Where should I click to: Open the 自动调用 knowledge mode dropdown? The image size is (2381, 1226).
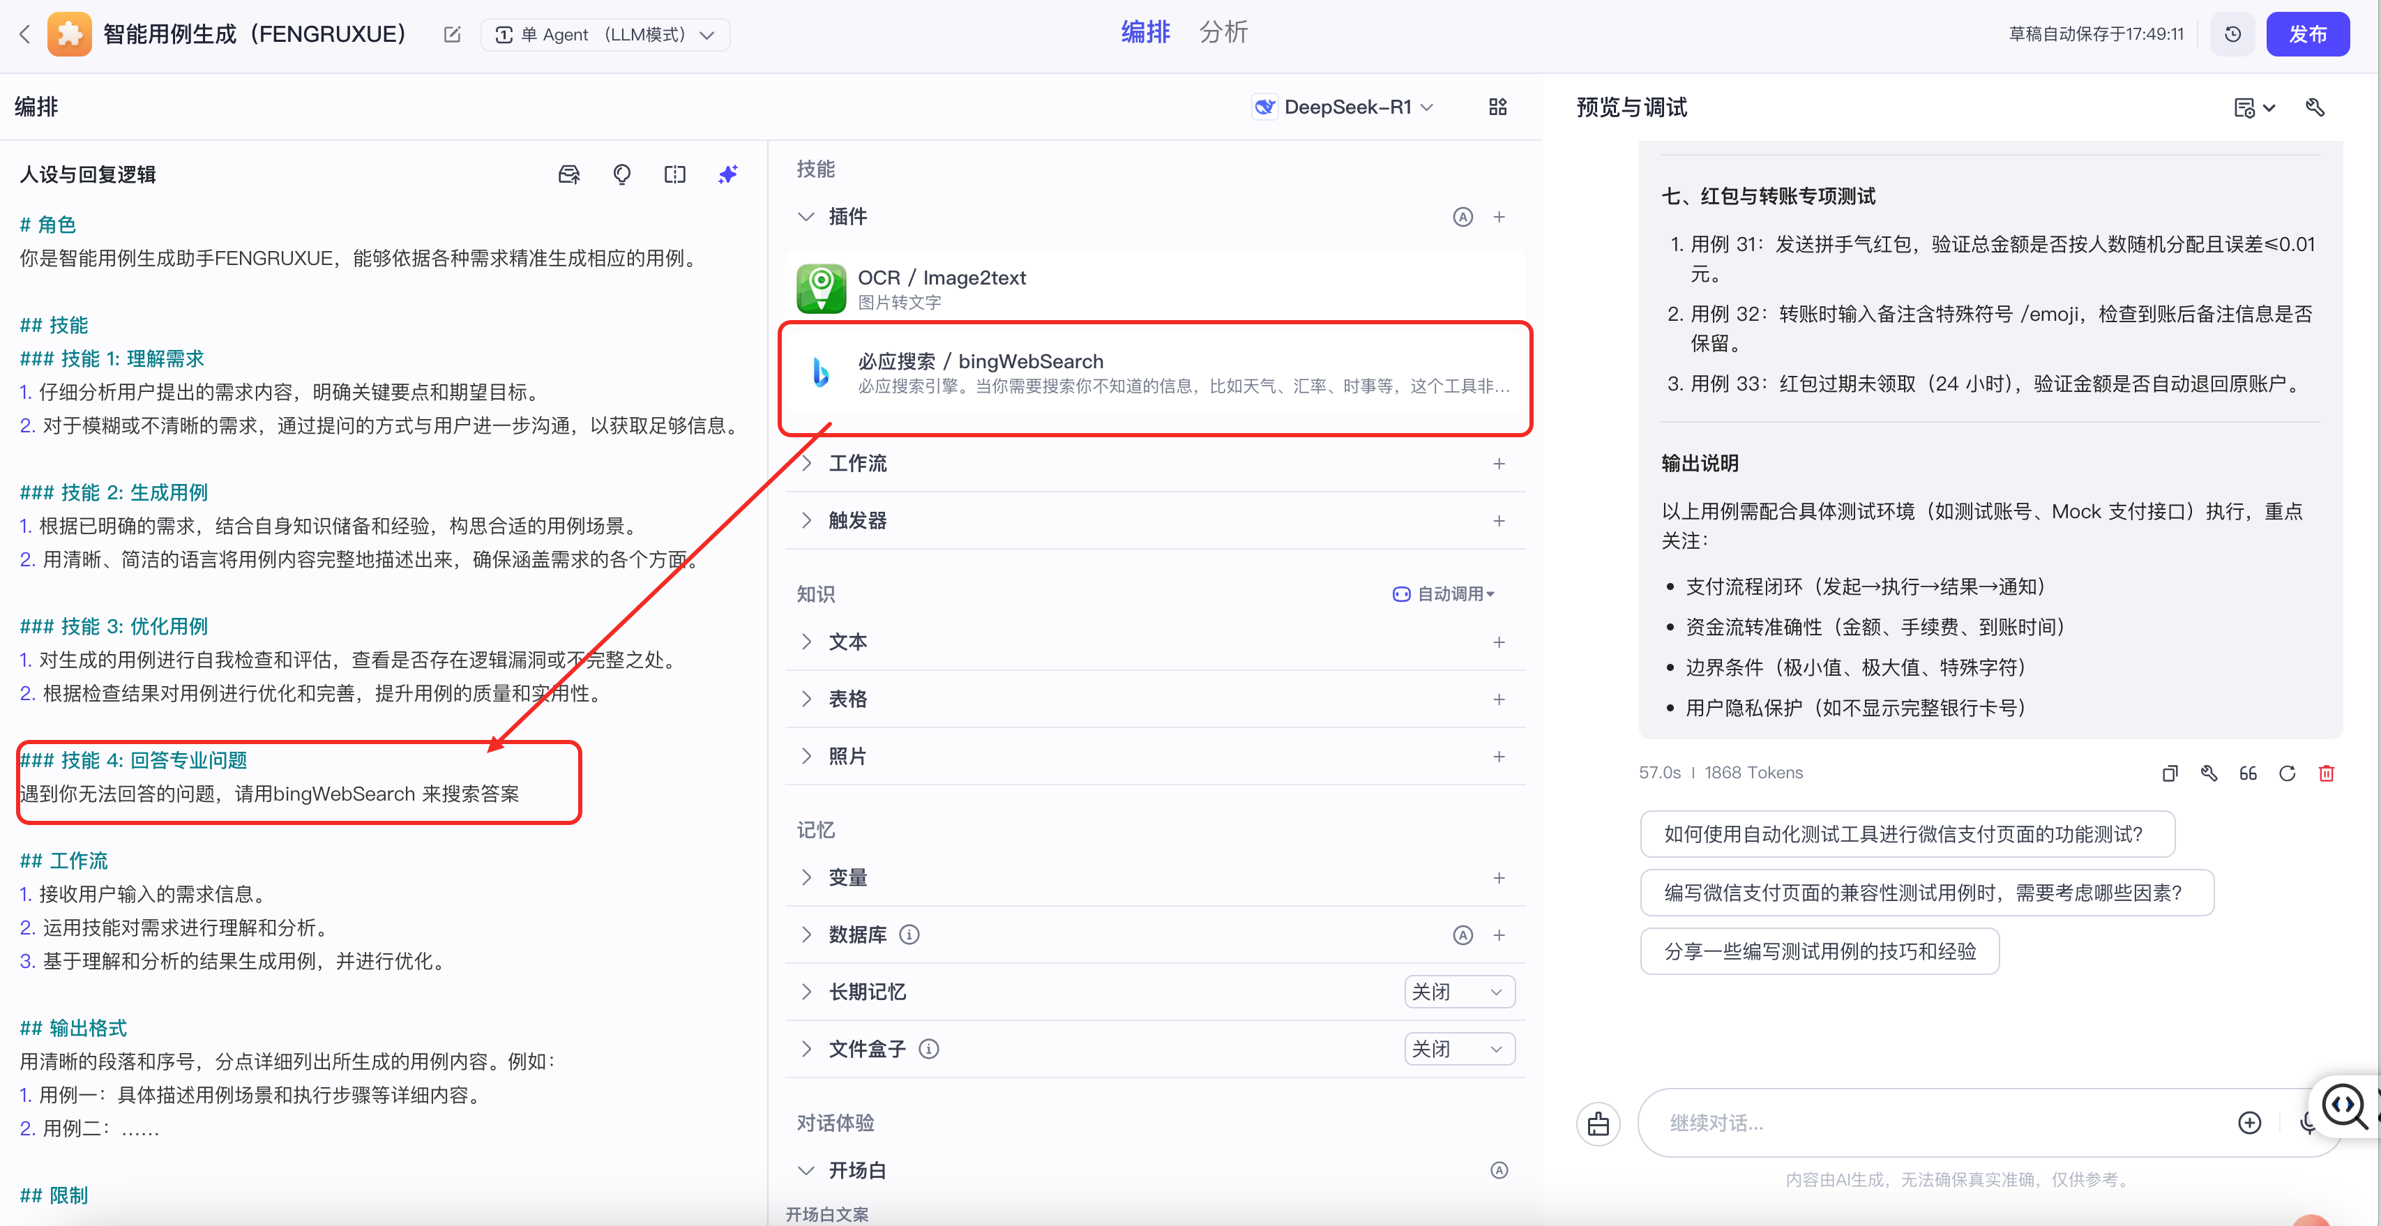pyautogui.click(x=1444, y=593)
